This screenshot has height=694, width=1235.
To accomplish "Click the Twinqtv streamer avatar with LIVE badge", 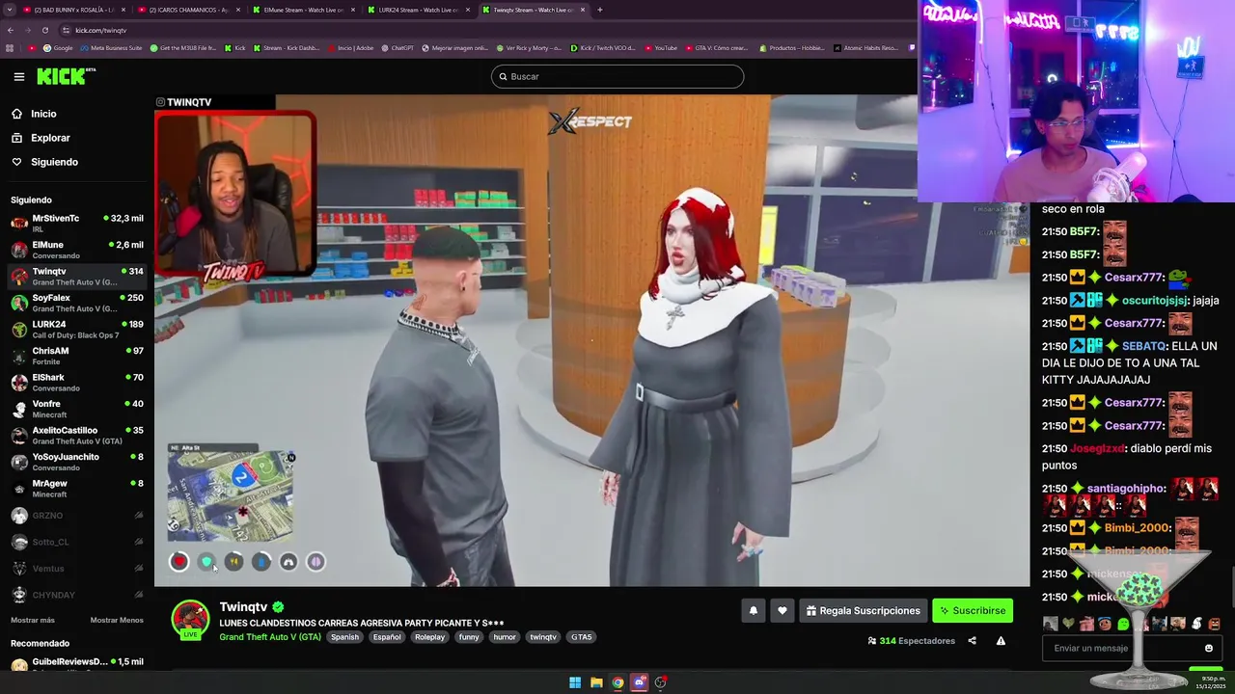I will coord(190,620).
